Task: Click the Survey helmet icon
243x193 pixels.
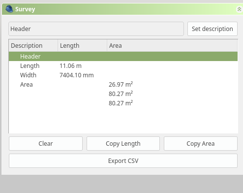Action: (x=9, y=9)
